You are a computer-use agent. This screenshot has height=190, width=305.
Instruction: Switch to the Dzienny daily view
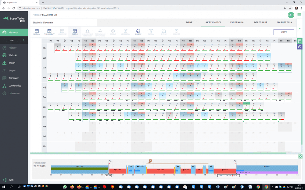point(36,32)
